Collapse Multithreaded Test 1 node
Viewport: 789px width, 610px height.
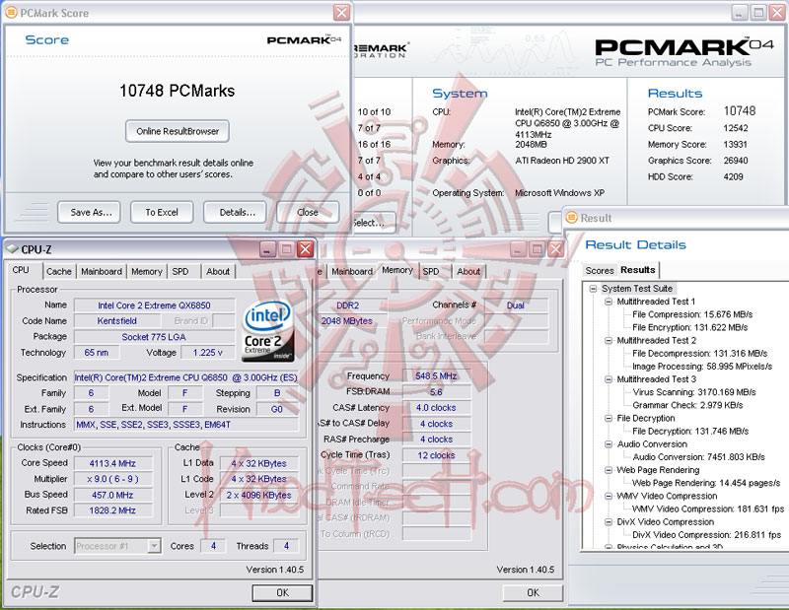pyautogui.click(x=609, y=302)
